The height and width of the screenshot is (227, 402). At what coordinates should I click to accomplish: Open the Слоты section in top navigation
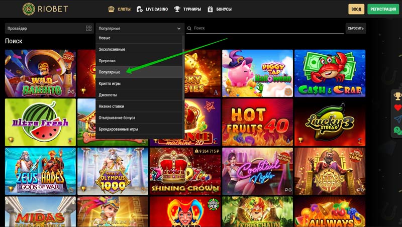coord(119,9)
